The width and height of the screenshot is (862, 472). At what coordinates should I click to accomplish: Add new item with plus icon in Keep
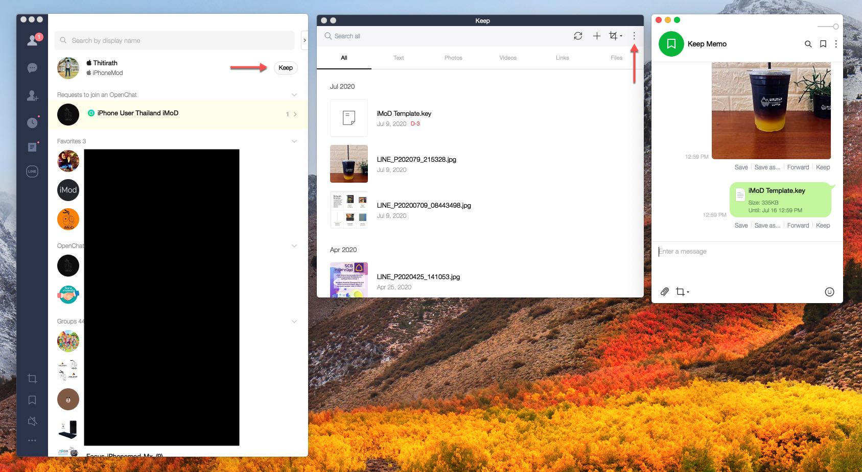click(x=596, y=36)
